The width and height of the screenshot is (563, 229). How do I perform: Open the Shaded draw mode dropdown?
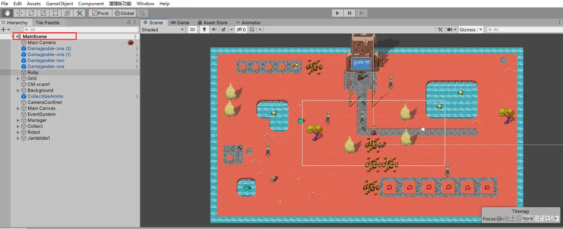(x=163, y=30)
